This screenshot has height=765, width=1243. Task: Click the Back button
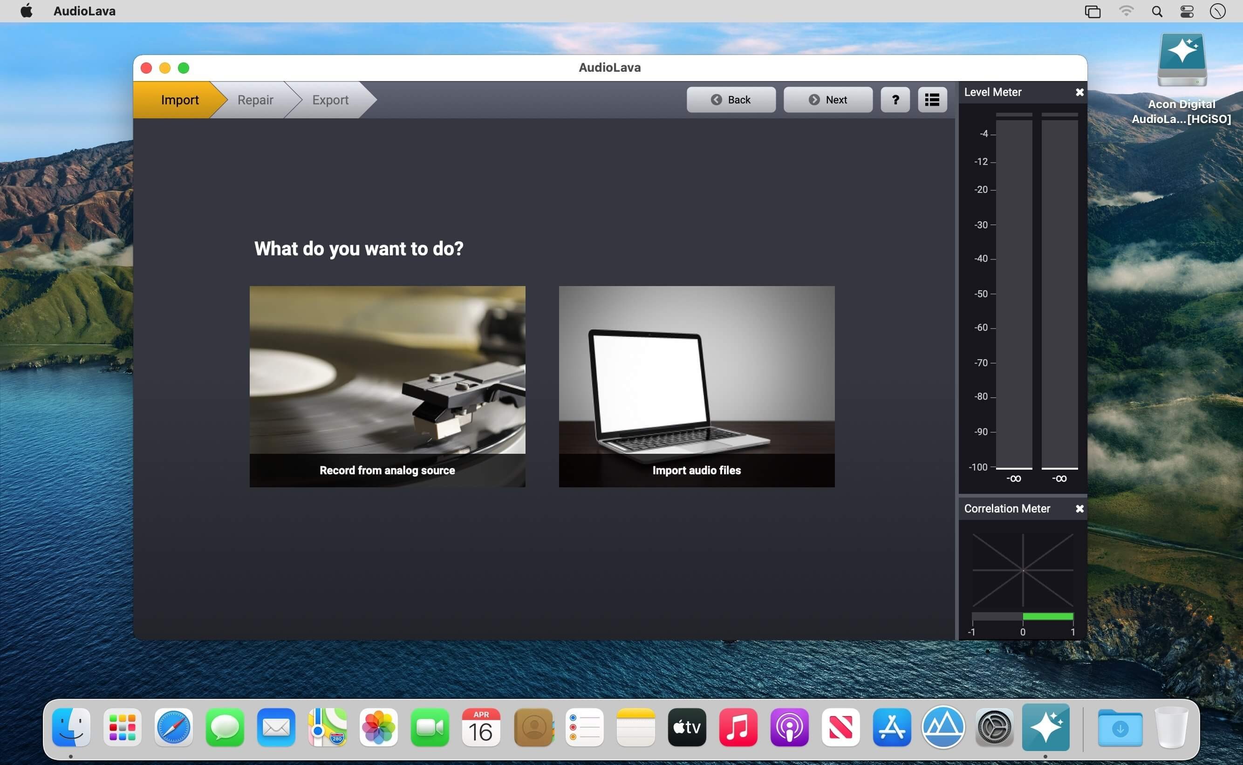coord(731,100)
